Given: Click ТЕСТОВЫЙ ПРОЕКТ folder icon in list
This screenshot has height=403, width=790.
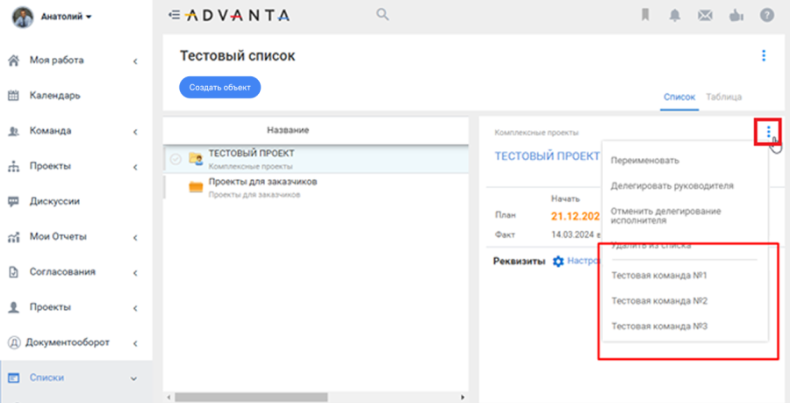Looking at the screenshot, I should [196, 159].
